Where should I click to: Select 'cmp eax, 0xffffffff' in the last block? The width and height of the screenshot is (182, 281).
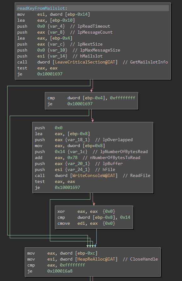pyautogui.click(x=56, y=265)
